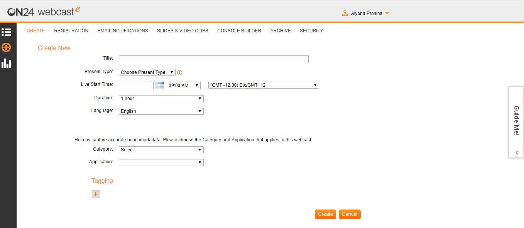The width and height of the screenshot is (524, 228).
Task: Open the webcast list icon in sidebar
Action: click(x=6, y=32)
